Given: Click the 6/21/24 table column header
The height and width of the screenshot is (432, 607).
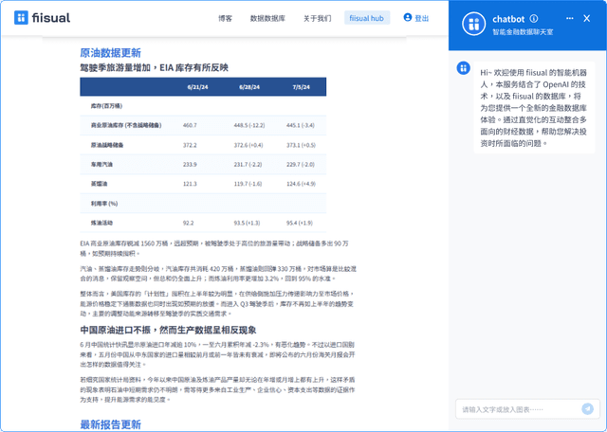Looking at the screenshot, I should click(197, 86).
